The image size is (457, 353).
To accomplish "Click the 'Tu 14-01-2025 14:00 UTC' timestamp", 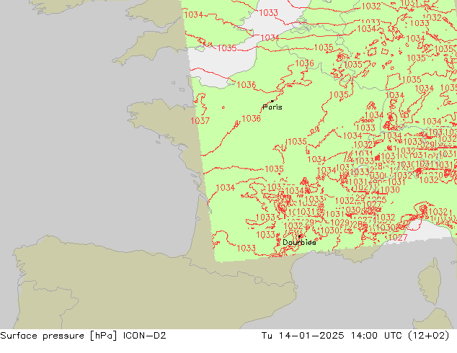I will click(x=334, y=336).
